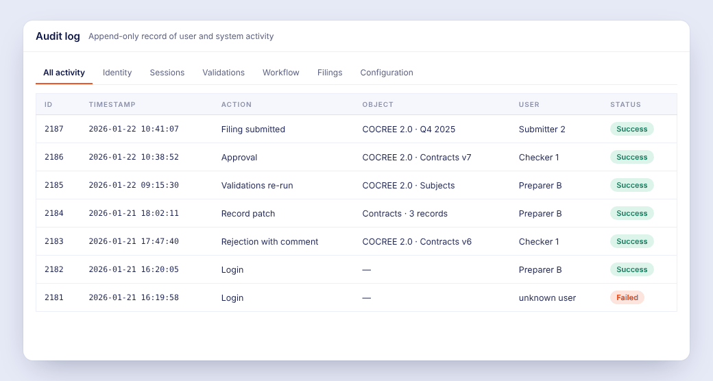Screen dimensions: 713x381
Task: Click Preparer B in row 2185
Action: pyautogui.click(x=540, y=186)
